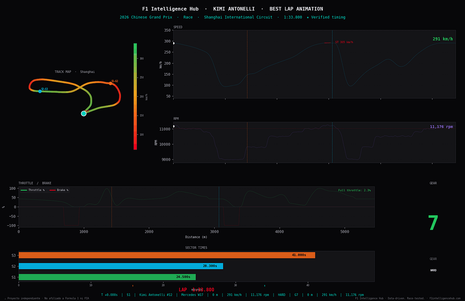Click the 'TRACK MAP · Shanghai' title

(75, 72)
